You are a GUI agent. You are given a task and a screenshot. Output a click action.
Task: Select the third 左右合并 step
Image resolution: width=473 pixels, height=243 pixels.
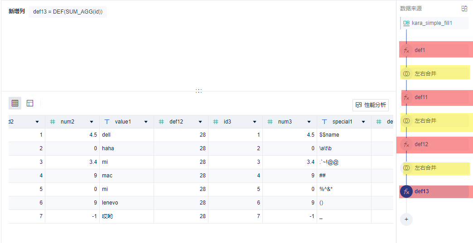[x=425, y=168]
